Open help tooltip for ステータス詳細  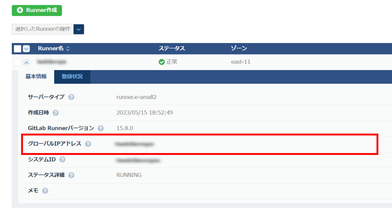(x=72, y=175)
